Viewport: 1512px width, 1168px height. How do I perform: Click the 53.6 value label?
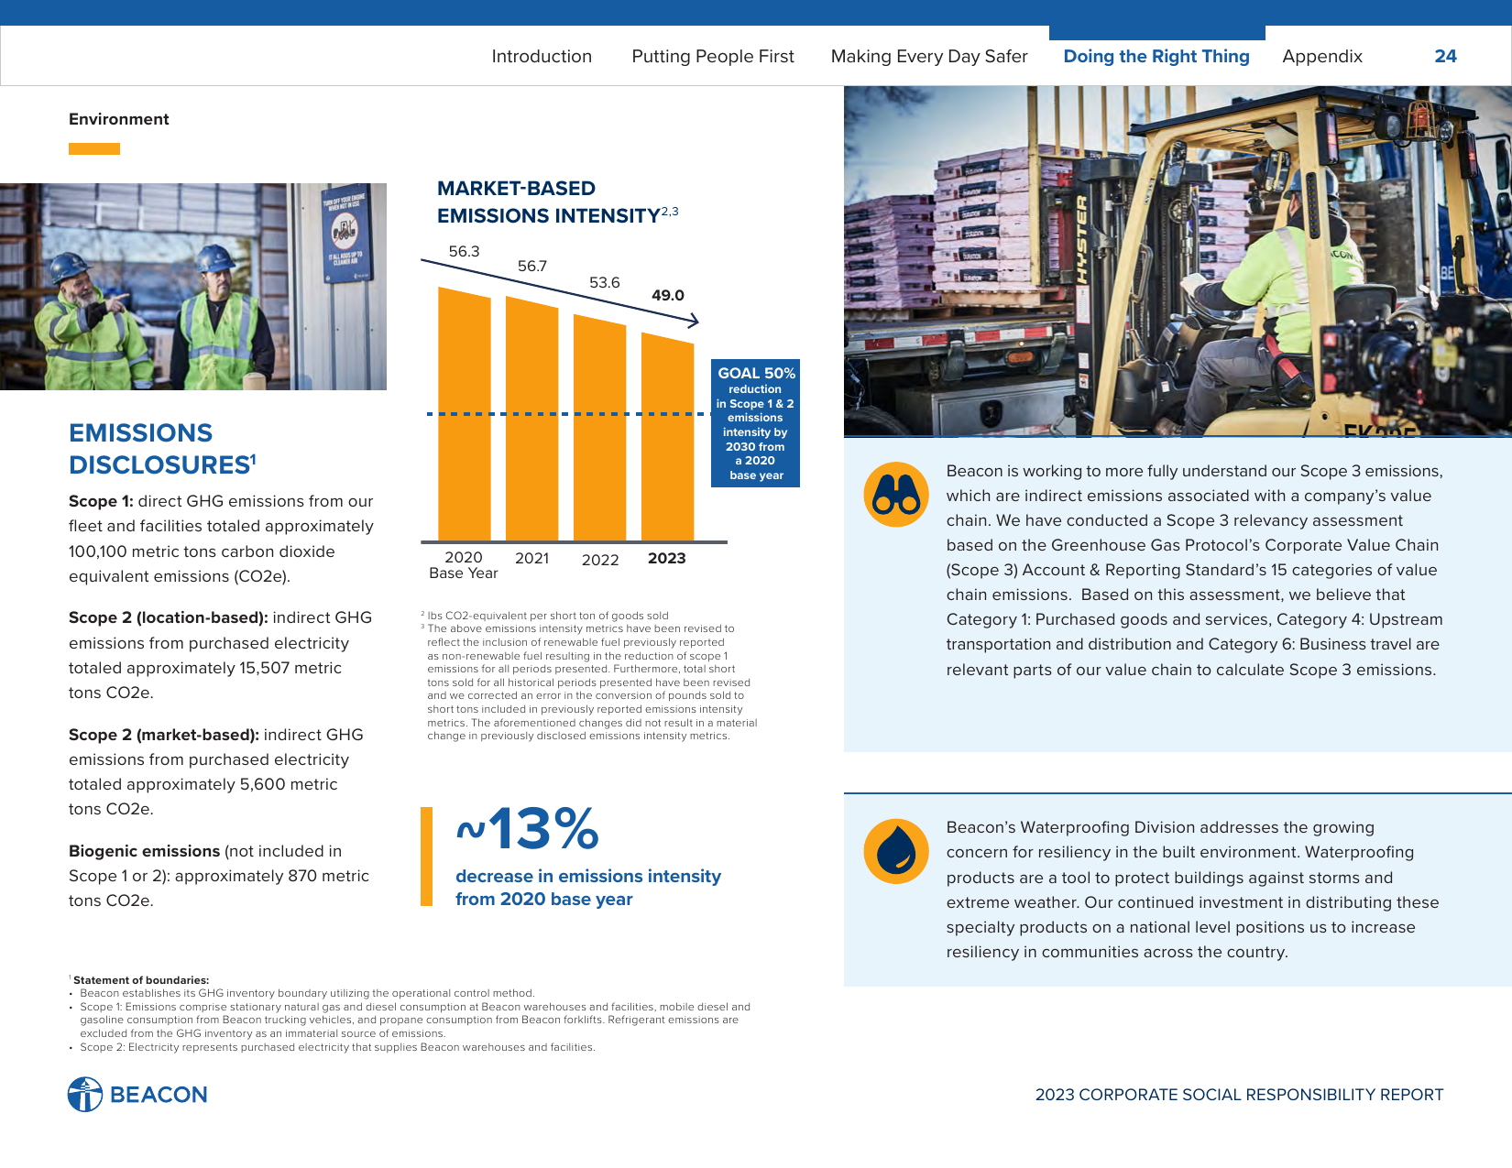(605, 282)
